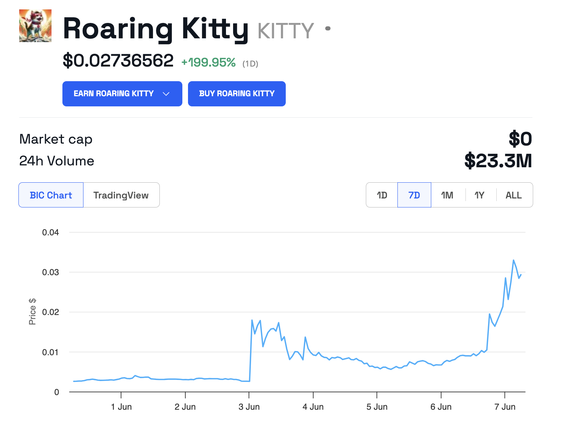Click the +199.95% daily change figure
This screenshot has height=427, width=567.
point(209,62)
